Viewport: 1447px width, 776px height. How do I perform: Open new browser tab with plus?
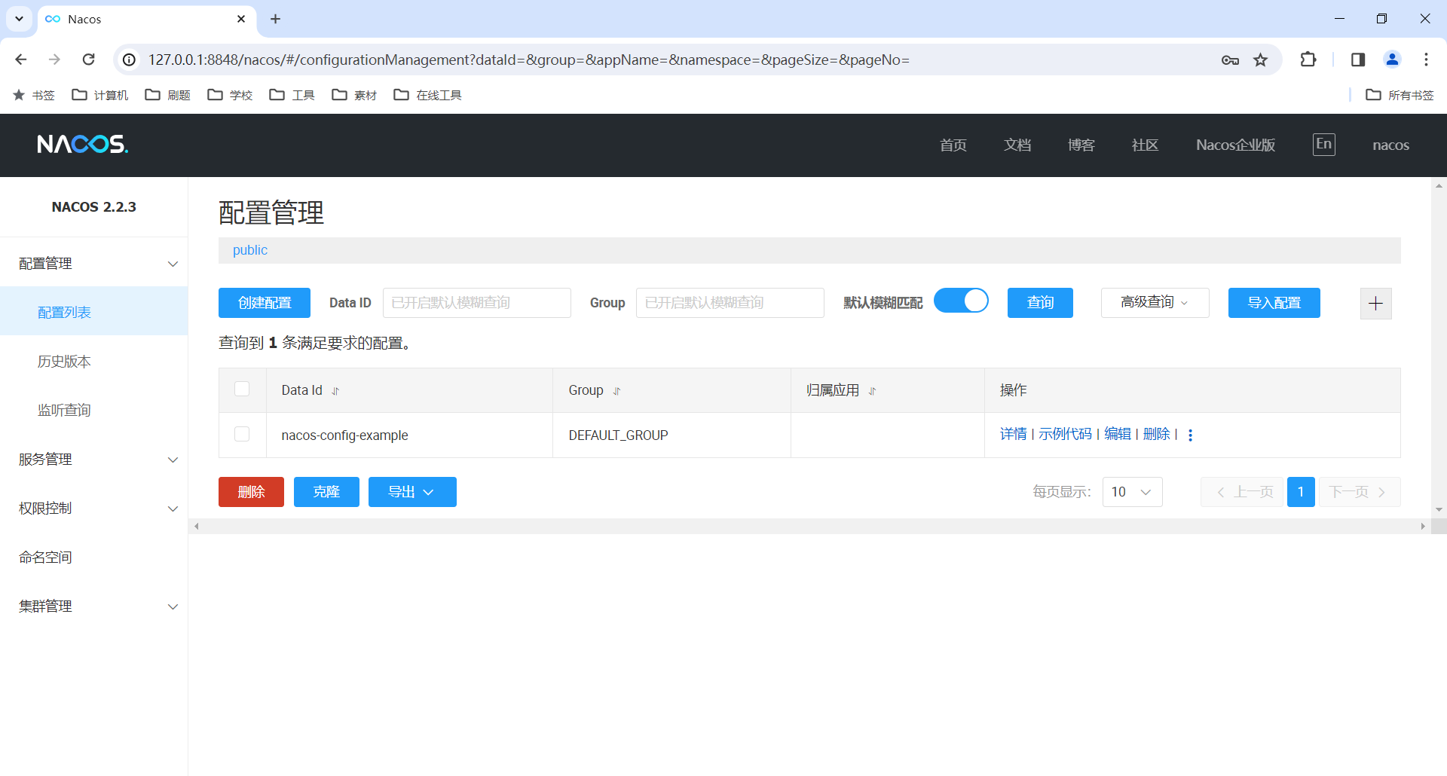[275, 19]
